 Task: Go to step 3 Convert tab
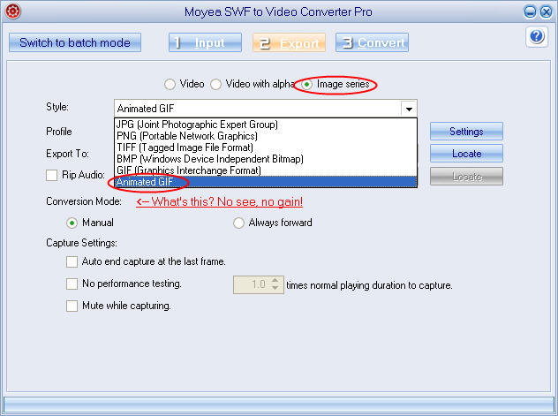pyautogui.click(x=372, y=42)
